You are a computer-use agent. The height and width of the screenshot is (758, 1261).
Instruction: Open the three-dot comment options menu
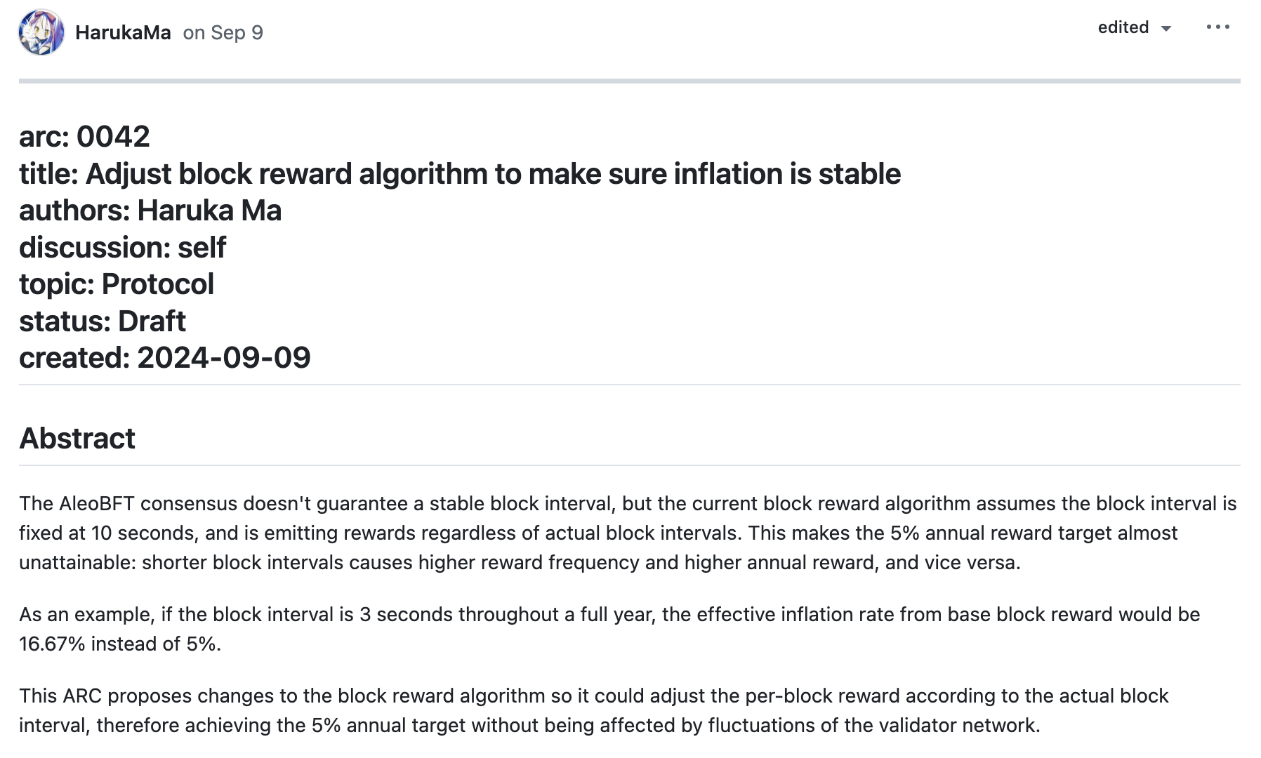tap(1217, 27)
